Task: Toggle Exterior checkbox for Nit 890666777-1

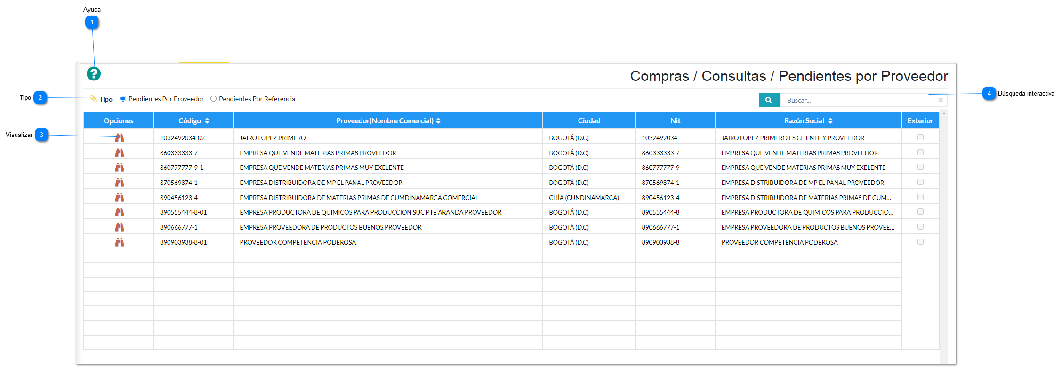Action: [x=920, y=227]
